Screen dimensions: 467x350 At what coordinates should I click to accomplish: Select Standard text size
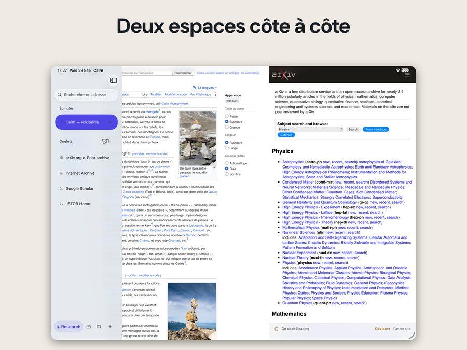[x=227, y=122]
